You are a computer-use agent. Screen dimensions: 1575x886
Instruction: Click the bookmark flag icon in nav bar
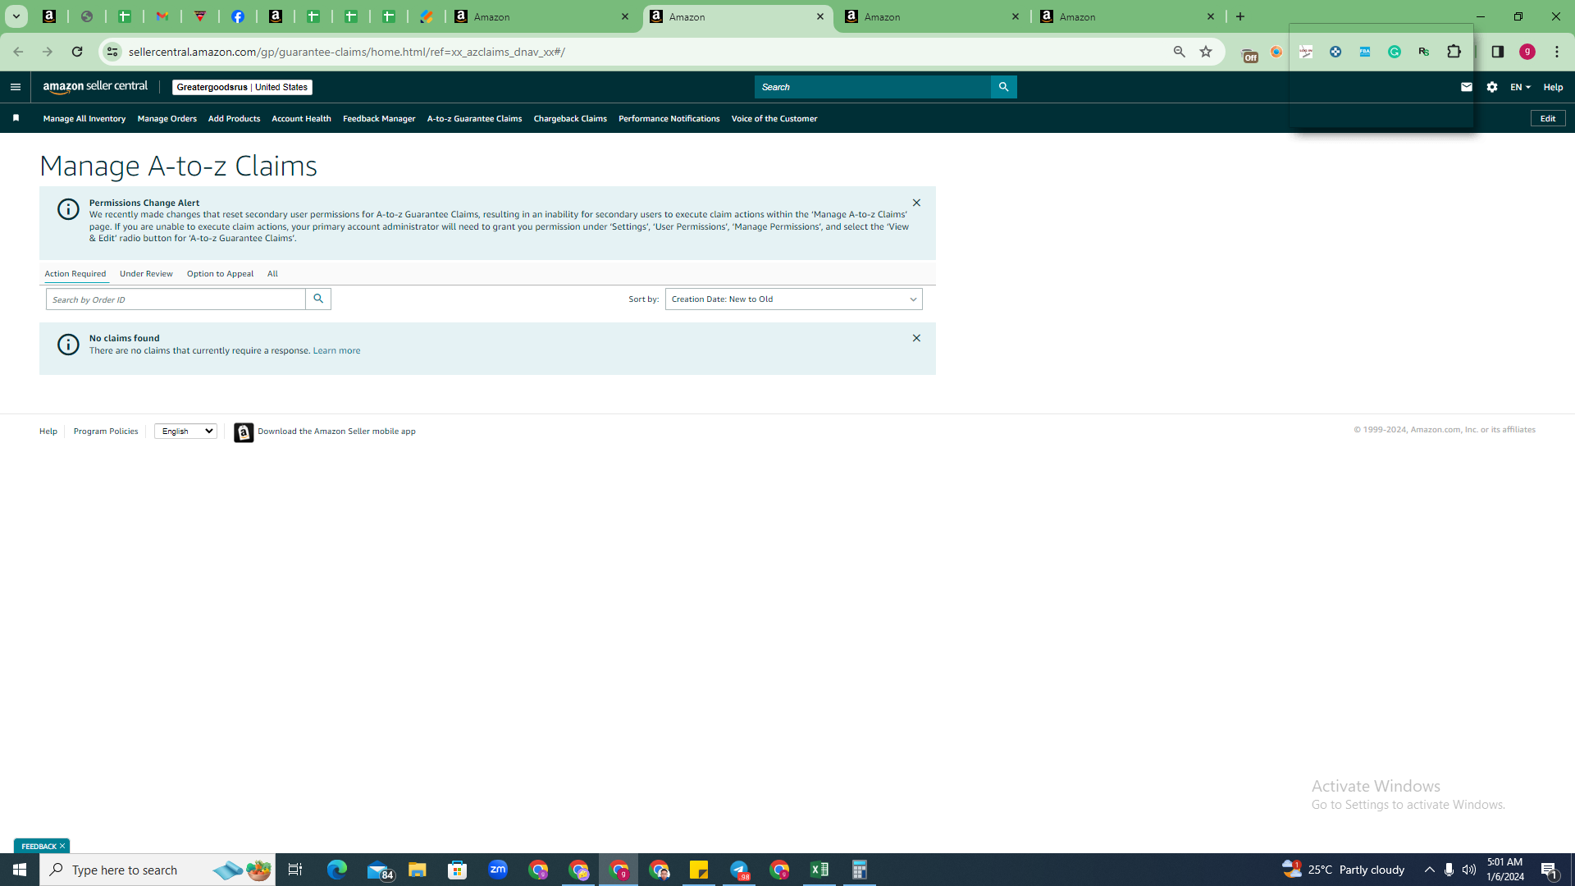16,118
